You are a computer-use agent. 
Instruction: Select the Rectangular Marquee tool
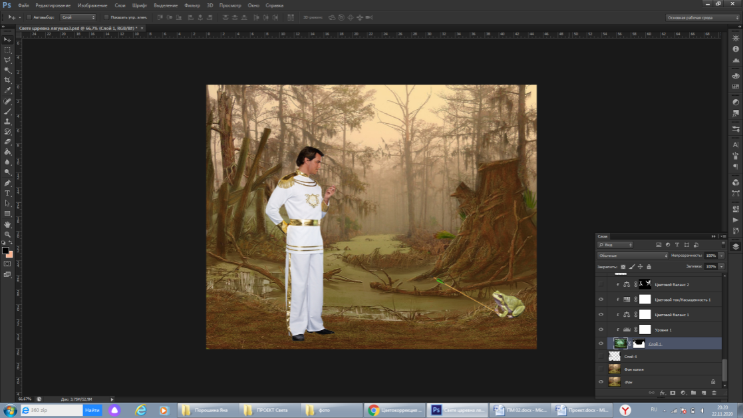point(7,50)
